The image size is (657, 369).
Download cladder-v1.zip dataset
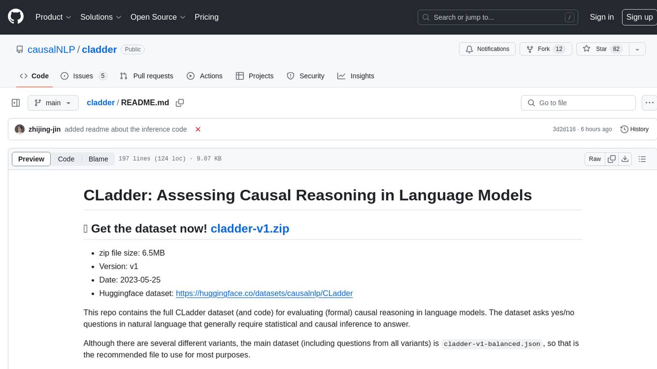tap(250, 228)
